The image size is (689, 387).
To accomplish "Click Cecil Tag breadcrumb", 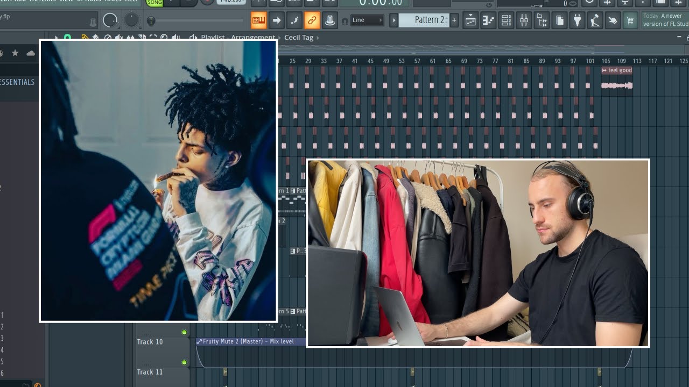I will 299,38.
